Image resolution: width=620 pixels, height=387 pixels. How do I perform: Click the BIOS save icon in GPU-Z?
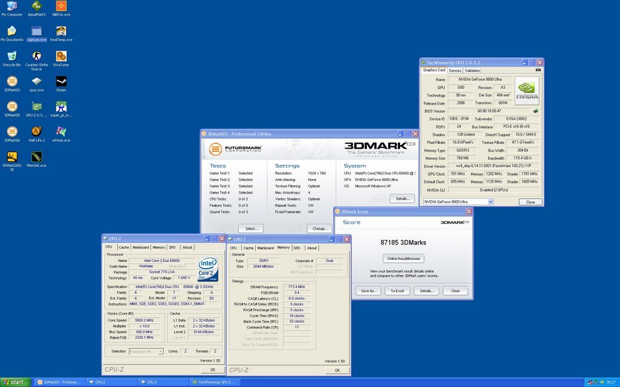coord(536,111)
